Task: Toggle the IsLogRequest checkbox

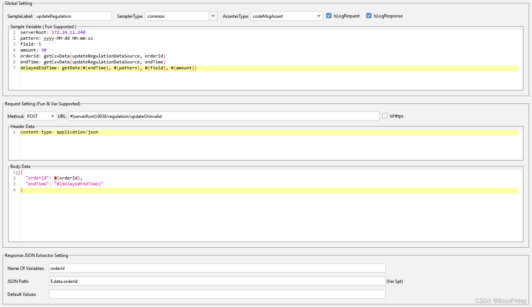Action: 329,16
